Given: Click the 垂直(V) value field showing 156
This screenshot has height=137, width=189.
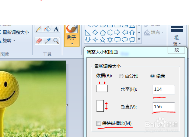Looking at the screenshot, I should (164, 107).
